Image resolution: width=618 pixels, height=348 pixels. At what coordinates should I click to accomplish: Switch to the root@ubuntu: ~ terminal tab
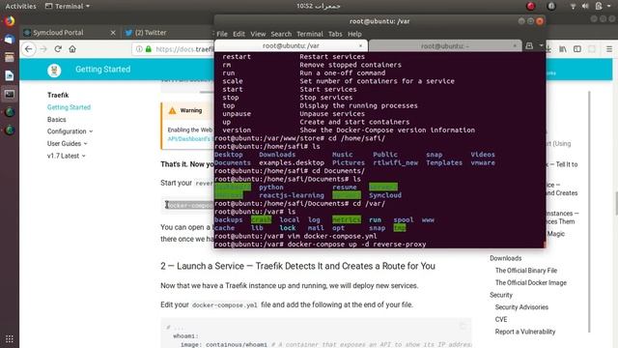click(445, 45)
